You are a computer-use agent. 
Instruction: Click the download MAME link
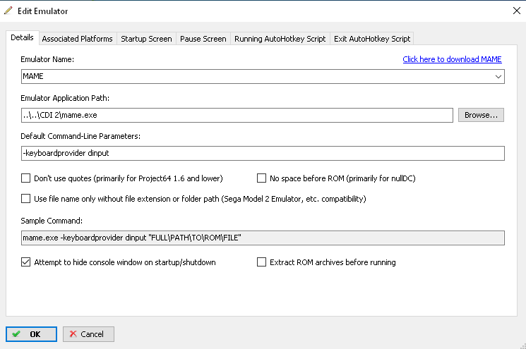(452, 59)
